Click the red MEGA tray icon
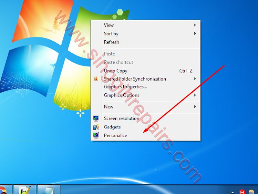Viewport: 258px width, 194px height. click(242, 192)
